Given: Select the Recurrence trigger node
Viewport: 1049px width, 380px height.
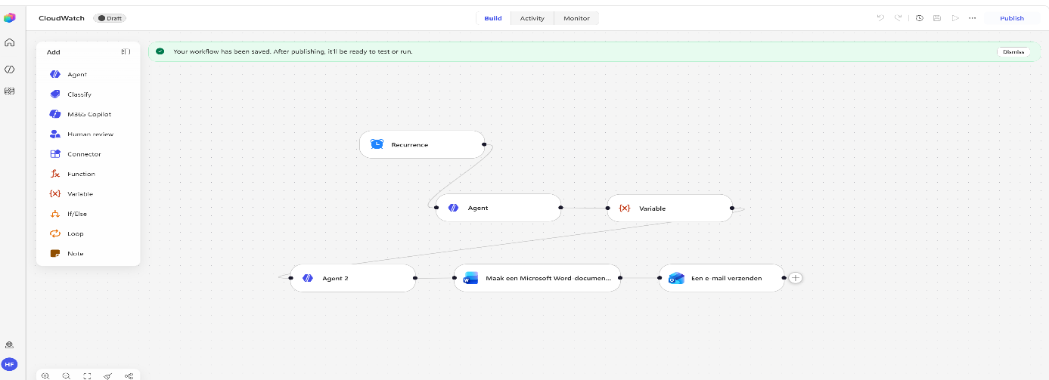Looking at the screenshot, I should (x=422, y=144).
